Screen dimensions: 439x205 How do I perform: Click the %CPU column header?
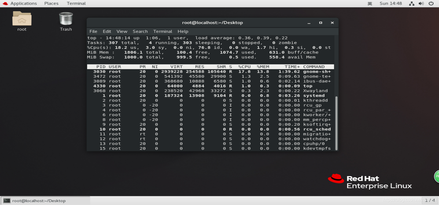point(244,67)
